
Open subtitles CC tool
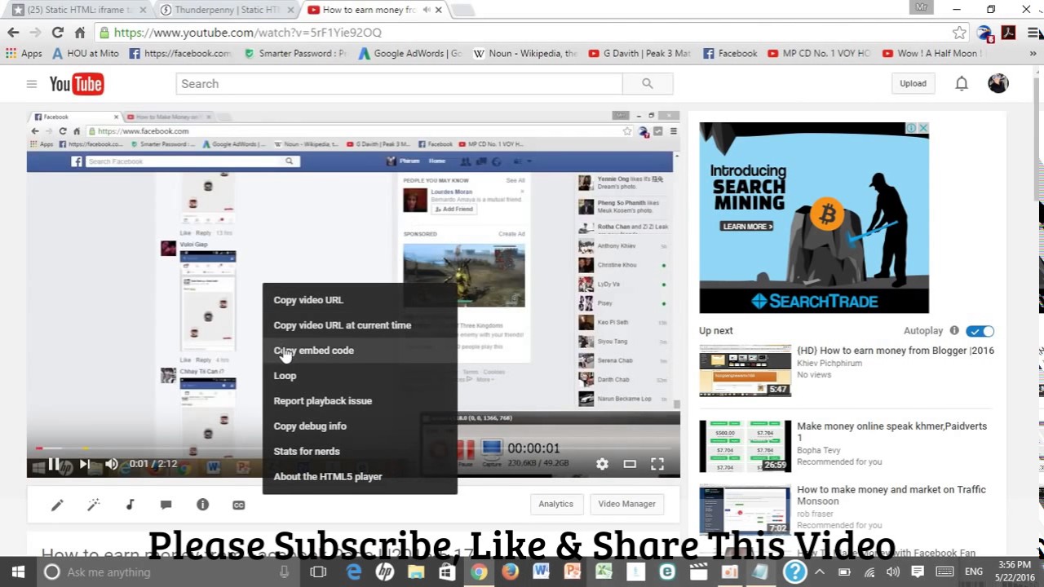pos(238,505)
